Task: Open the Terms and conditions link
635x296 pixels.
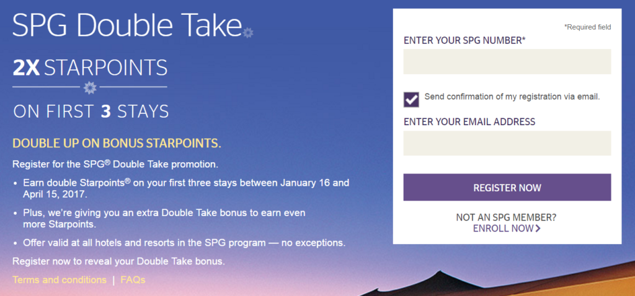Action: (x=60, y=280)
